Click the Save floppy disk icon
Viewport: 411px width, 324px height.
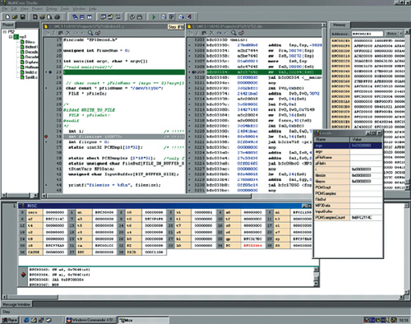(x=22, y=17)
